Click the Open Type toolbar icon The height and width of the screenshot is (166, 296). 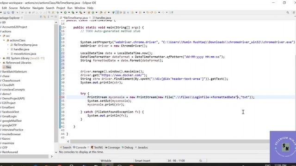[x=101, y=12]
